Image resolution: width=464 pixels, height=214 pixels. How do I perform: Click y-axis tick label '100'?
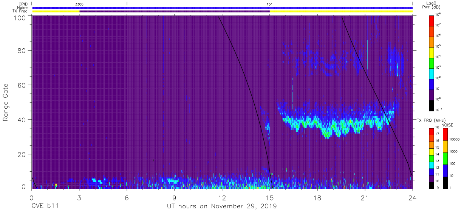(x=19, y=17)
